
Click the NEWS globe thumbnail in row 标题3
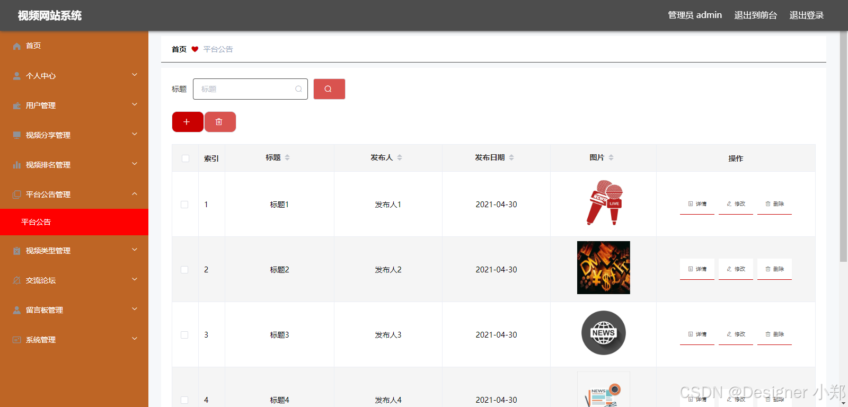[604, 333]
